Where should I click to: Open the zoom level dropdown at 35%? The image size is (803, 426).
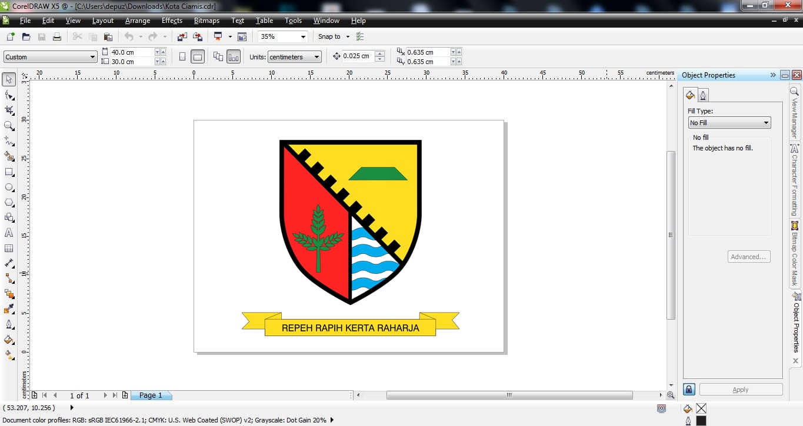point(304,36)
